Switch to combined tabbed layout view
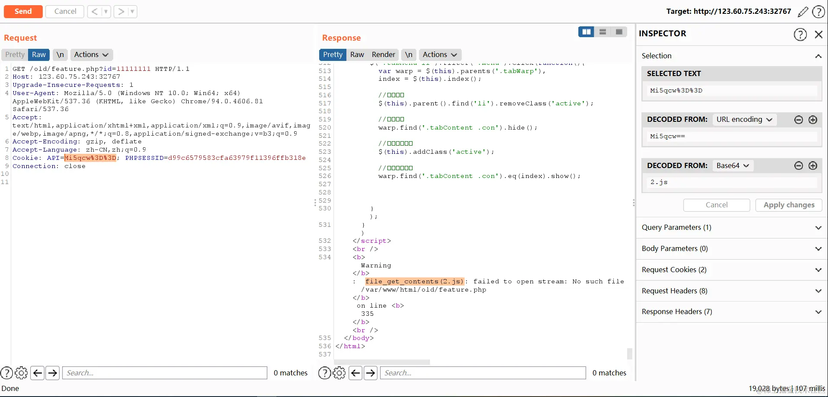Screen dimensions: 828x397 click(619, 32)
